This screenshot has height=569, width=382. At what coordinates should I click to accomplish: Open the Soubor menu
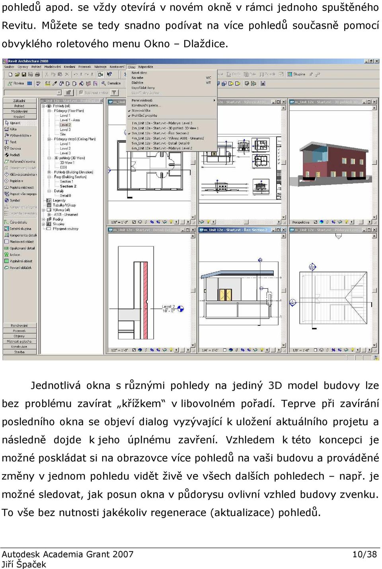[x=9, y=67]
